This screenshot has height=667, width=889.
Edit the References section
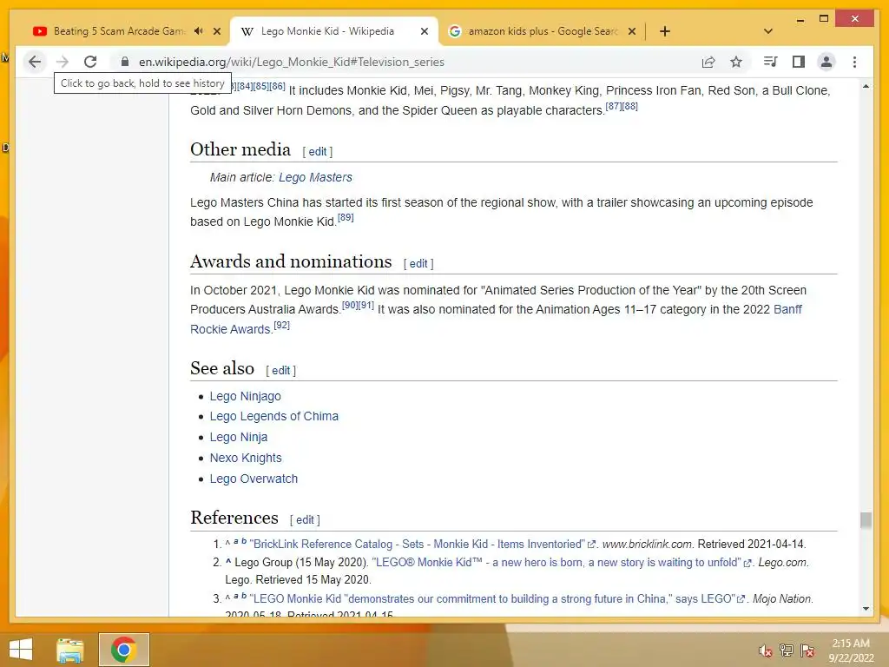point(305,520)
